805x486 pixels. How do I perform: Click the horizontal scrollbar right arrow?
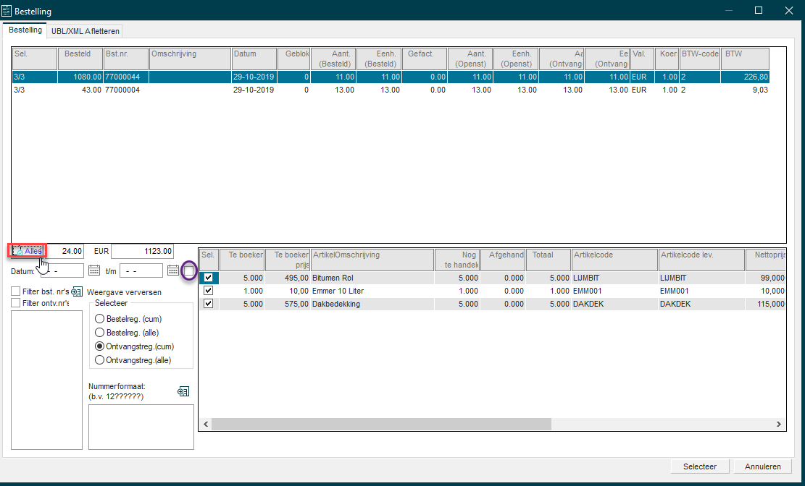pos(778,424)
